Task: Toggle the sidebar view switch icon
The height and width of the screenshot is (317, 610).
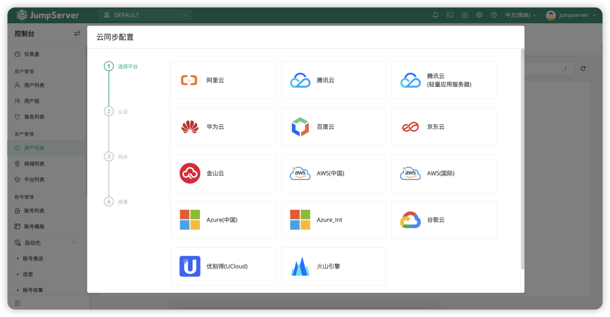Action: [77, 34]
